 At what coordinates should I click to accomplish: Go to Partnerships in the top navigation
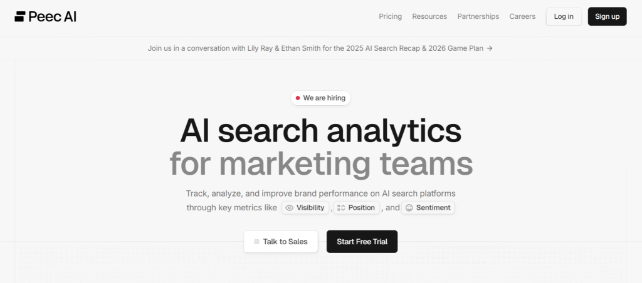pyautogui.click(x=478, y=16)
